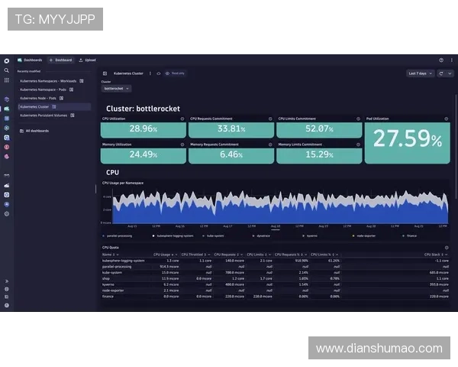Click dashboard icon beside Kubernetes Namespaces - Workloads
This screenshot has width=458, height=367.
coord(82,81)
